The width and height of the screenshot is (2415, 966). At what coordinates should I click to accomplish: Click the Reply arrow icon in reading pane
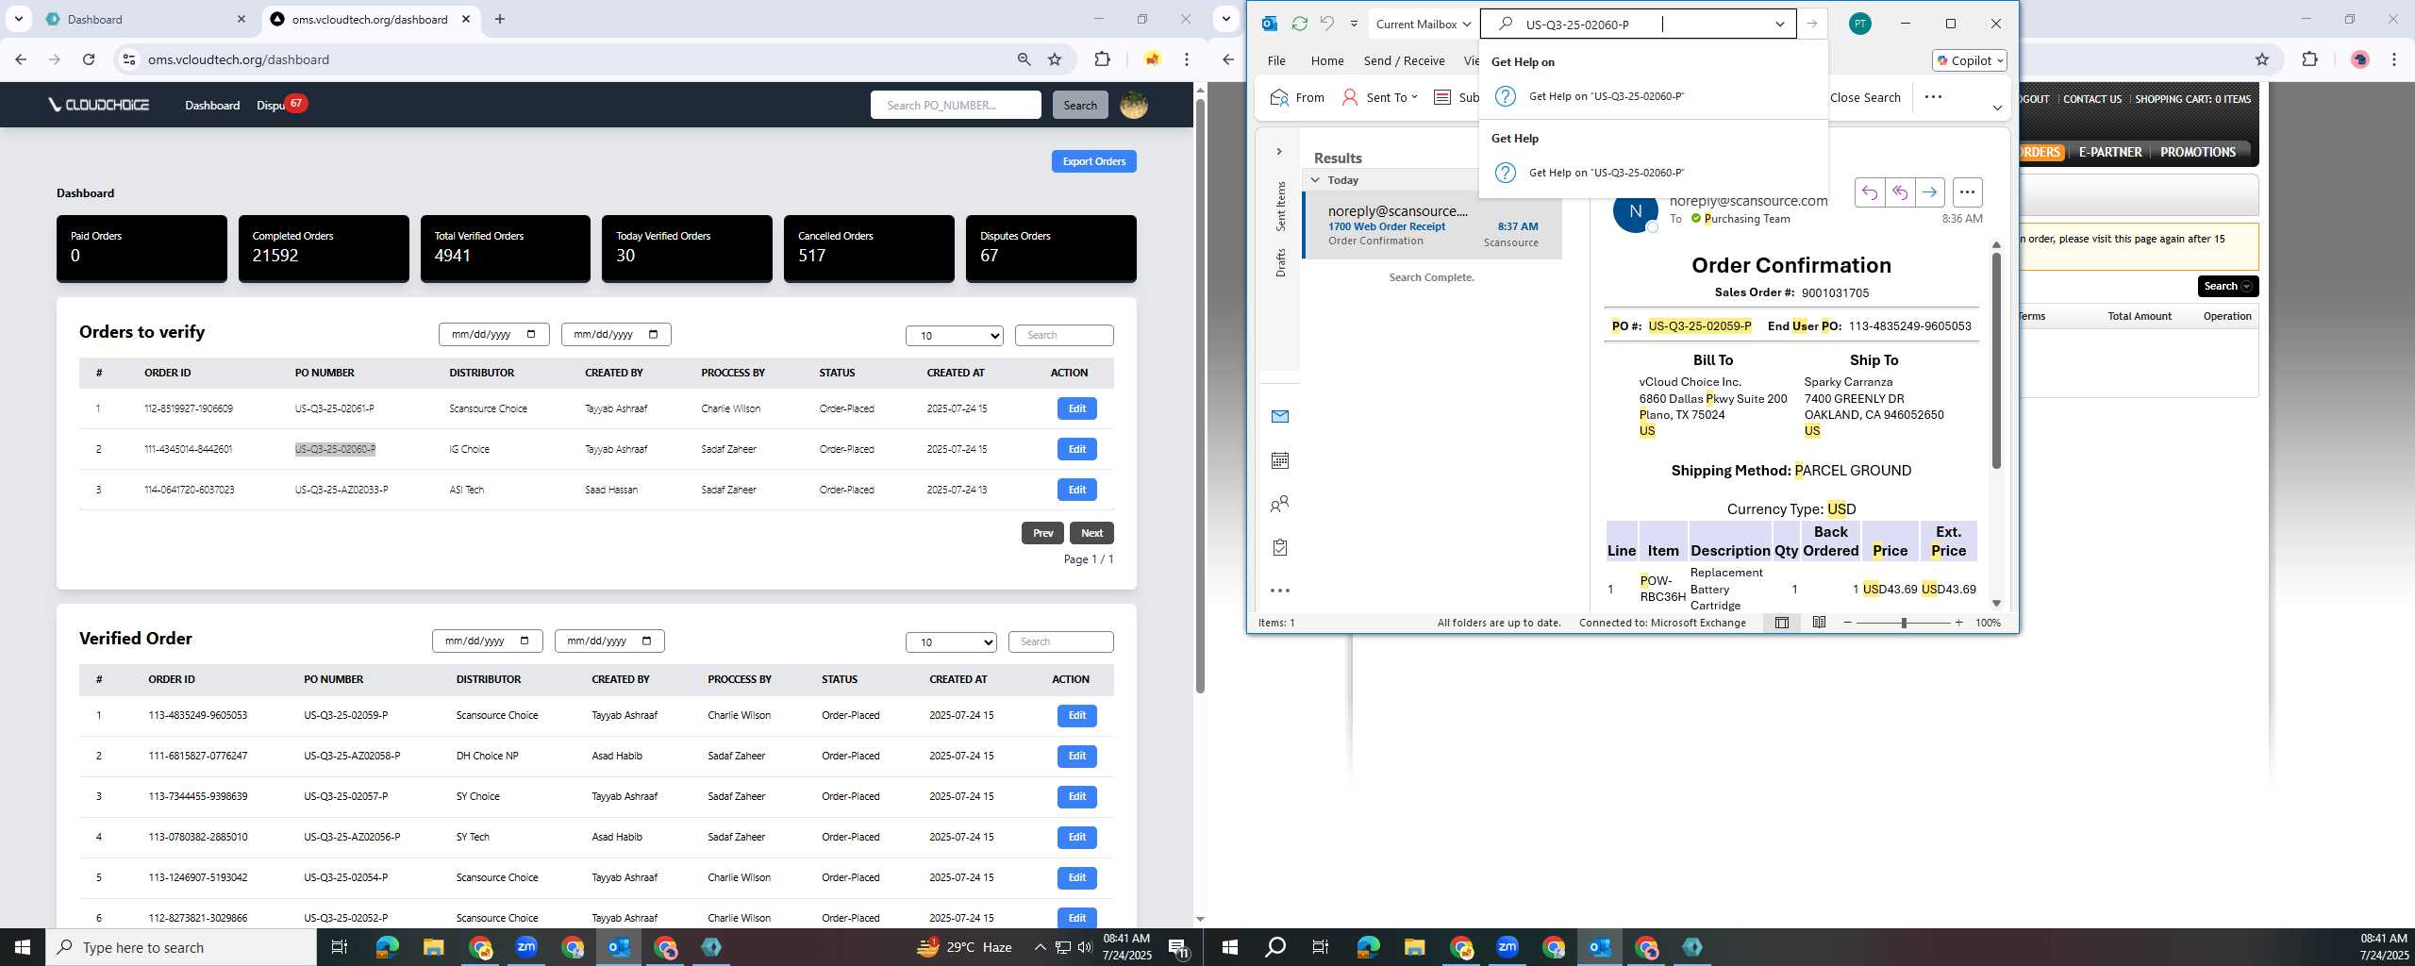point(1869,192)
